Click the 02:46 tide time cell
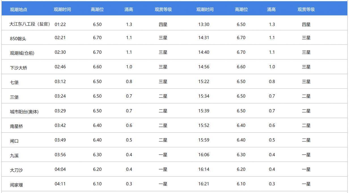349x193 pixels. point(60,67)
